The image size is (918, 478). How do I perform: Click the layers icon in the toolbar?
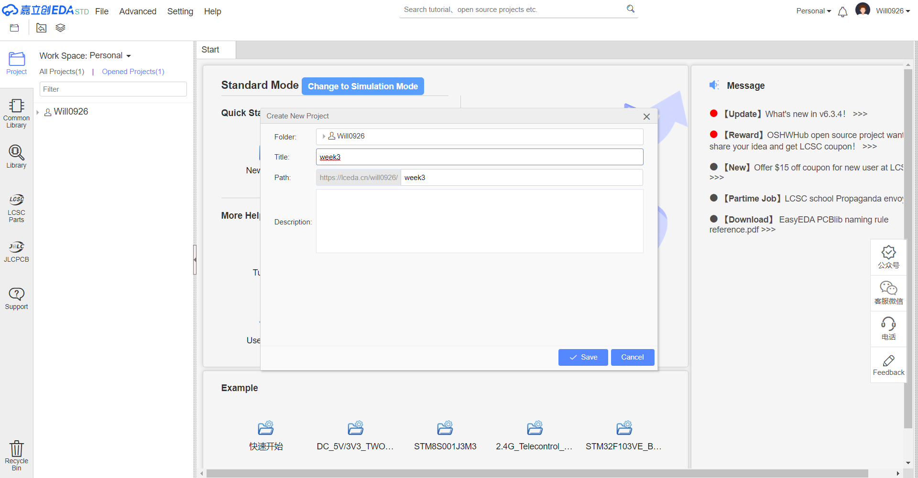pyautogui.click(x=60, y=28)
